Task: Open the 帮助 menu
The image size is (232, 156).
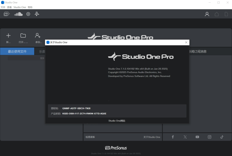Action: tap(30, 7)
